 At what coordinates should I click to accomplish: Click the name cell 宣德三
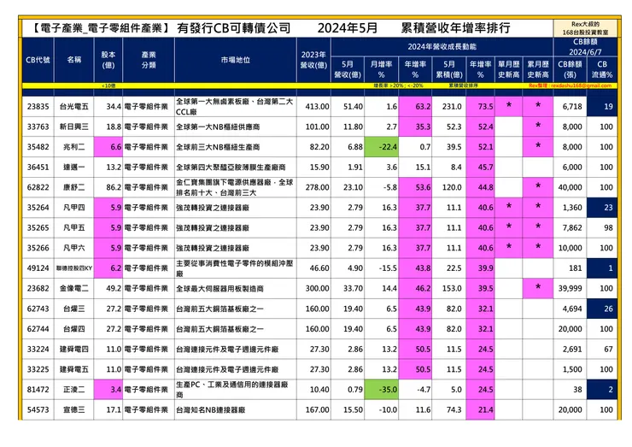pos(73,409)
